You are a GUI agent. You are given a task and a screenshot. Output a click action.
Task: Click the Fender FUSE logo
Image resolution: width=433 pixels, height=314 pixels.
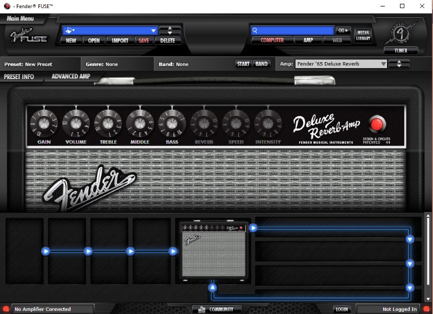[29, 35]
